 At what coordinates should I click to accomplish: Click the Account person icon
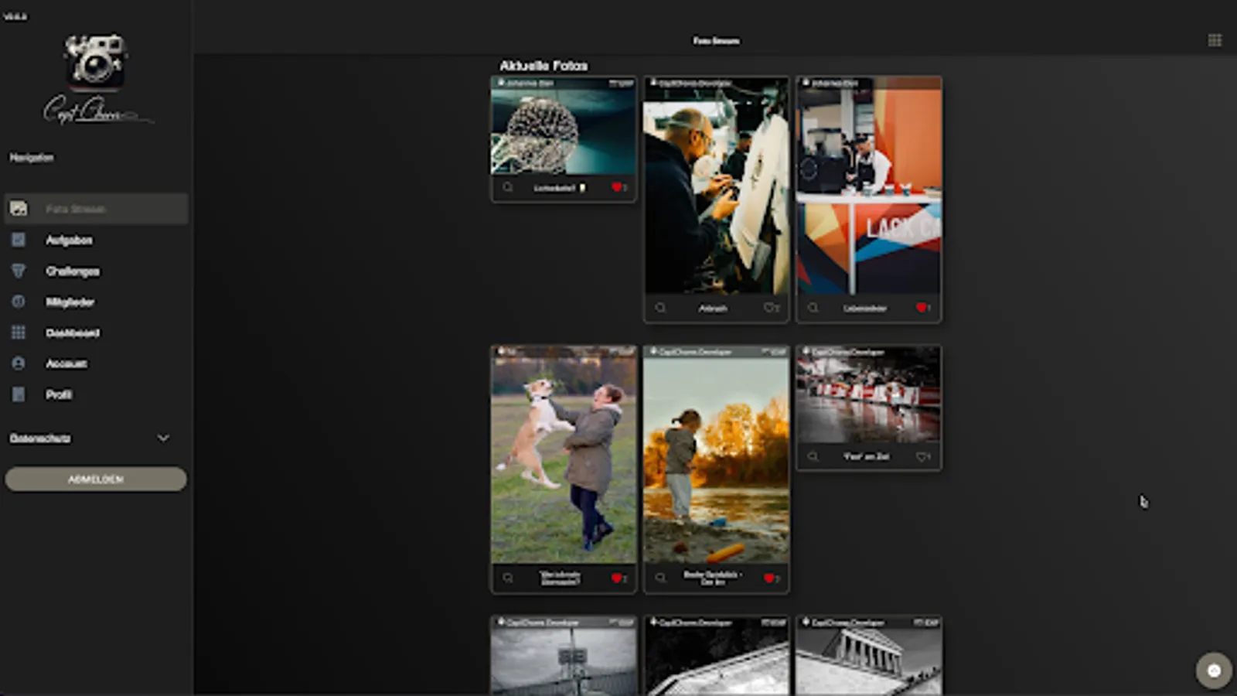[17, 363]
